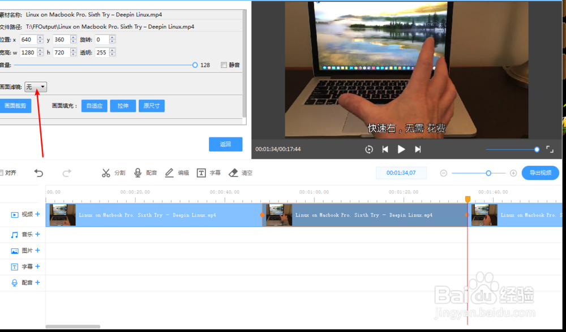Click the position x stepper arrows
This screenshot has width=566, height=332.
pyautogui.click(x=40, y=40)
